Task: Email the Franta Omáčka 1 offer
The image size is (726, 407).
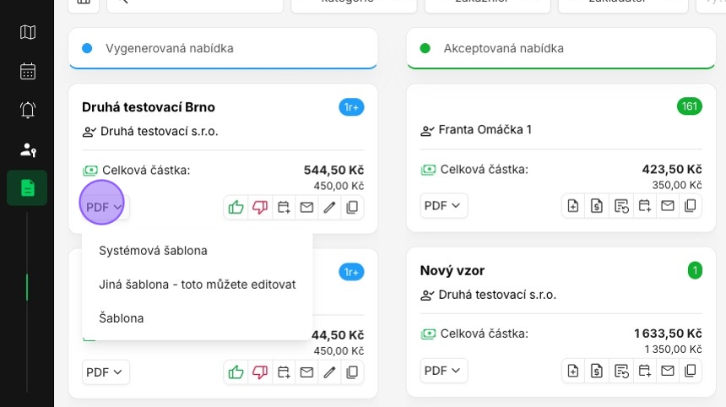Action: [668, 205]
